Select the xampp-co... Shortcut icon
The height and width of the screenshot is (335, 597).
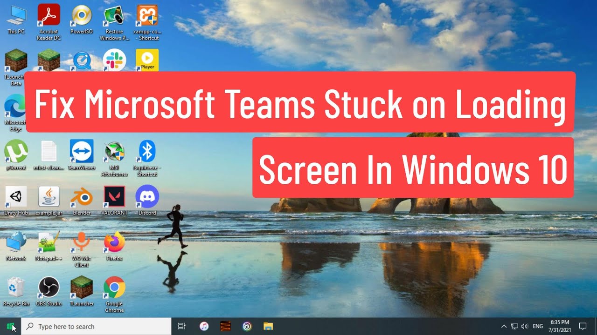click(x=147, y=22)
